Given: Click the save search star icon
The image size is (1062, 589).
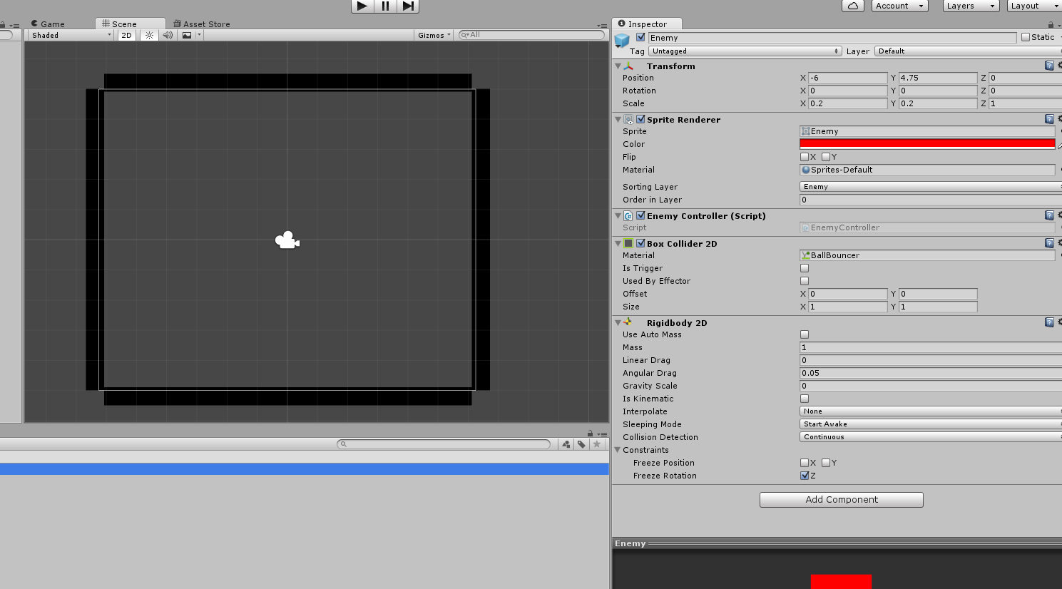Looking at the screenshot, I should point(597,444).
